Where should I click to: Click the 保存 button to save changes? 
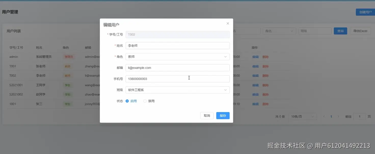223,115
